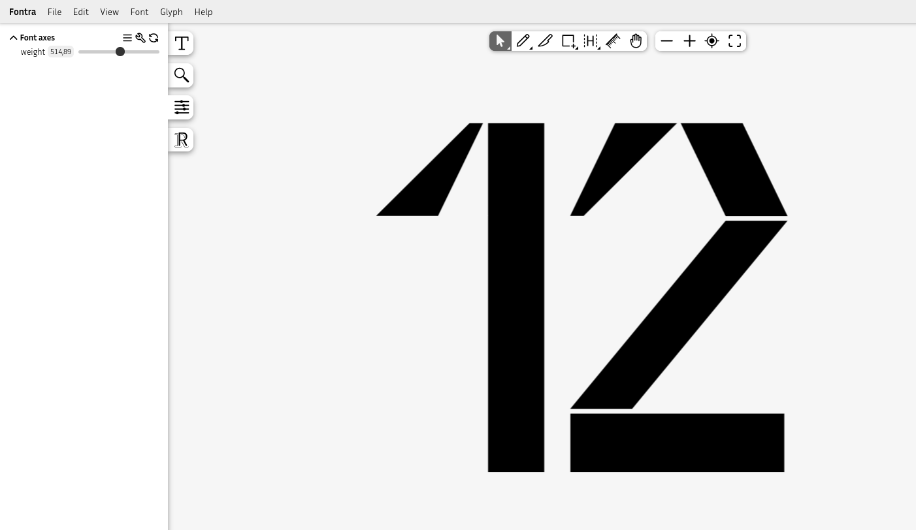Select the Ruler measure tool

(x=613, y=41)
